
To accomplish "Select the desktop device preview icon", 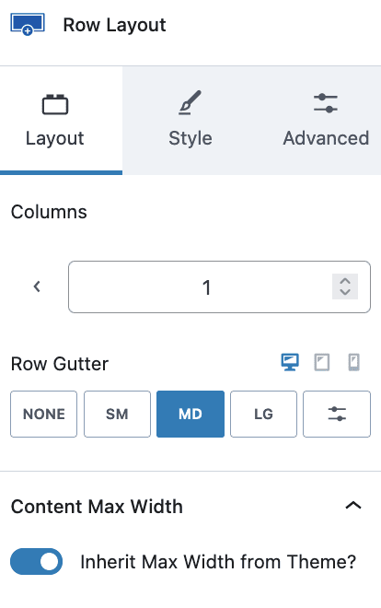I will tap(290, 363).
